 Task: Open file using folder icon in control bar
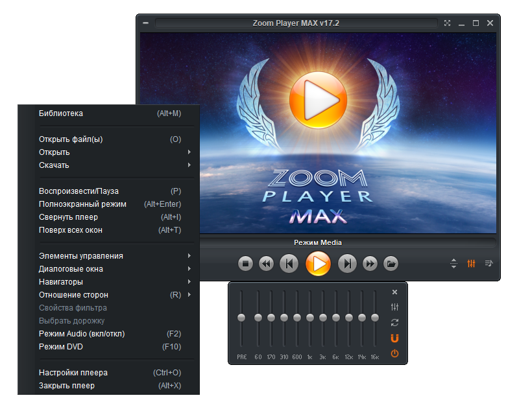pyautogui.click(x=391, y=264)
